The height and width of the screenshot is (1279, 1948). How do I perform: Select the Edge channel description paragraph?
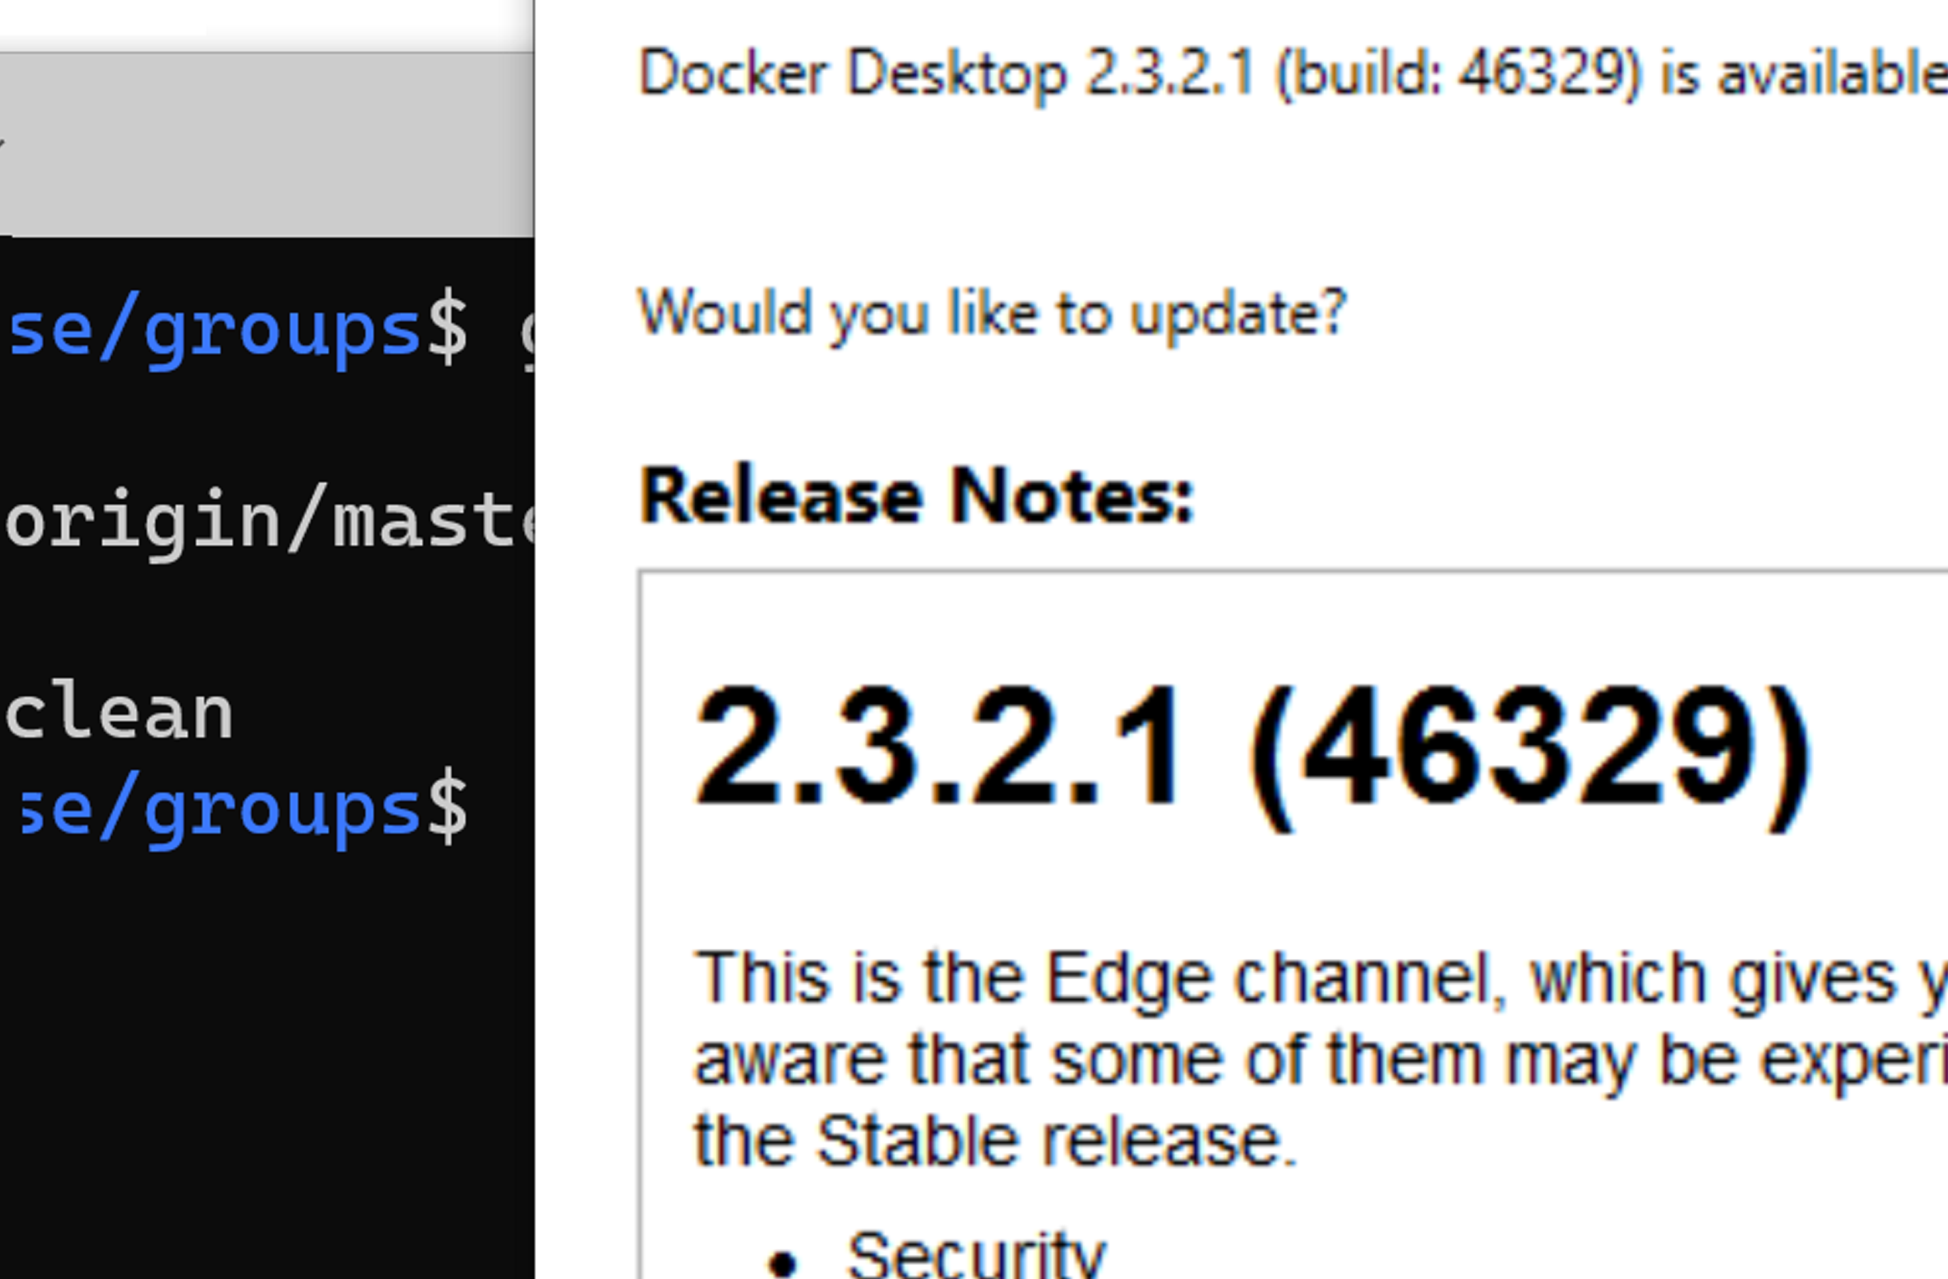(1310, 1056)
